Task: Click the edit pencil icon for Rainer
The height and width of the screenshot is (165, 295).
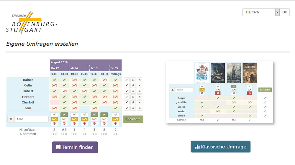Action: pyautogui.click(x=127, y=80)
